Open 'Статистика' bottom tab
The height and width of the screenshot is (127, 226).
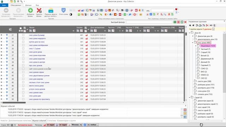52,121
